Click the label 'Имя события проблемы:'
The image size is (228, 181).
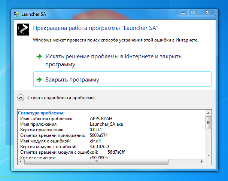click(46, 119)
